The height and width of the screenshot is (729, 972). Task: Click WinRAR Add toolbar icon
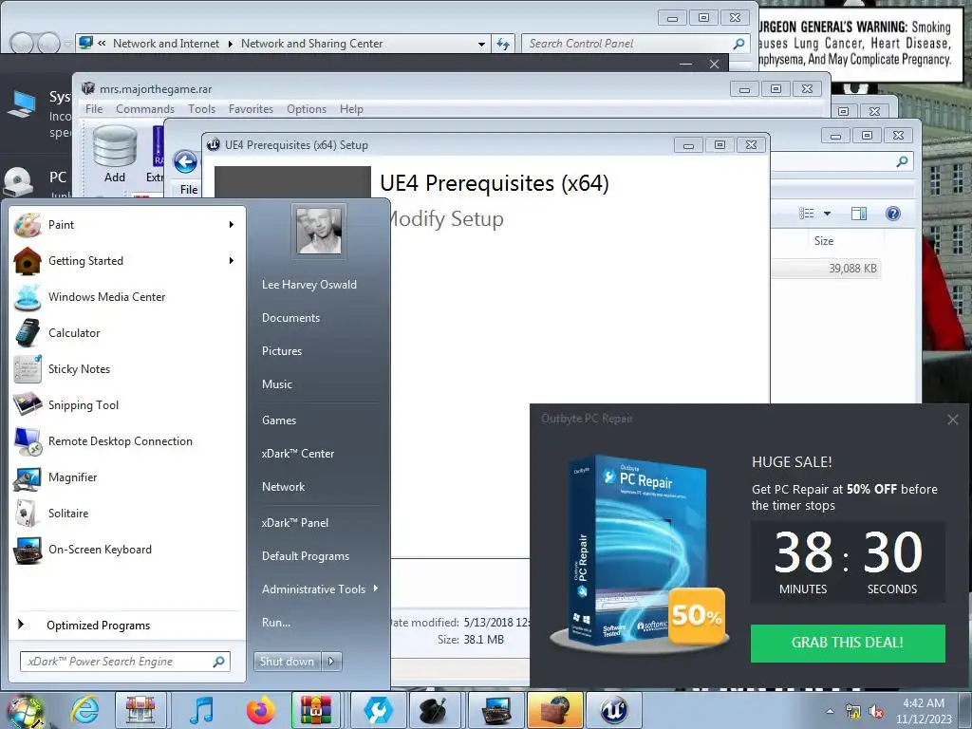point(115,154)
